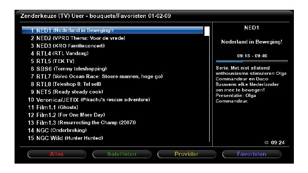Screen dimensions: 308x173
Task: Choose channel 6 SBS6 Tommy teleshopping
Action: [113, 69]
